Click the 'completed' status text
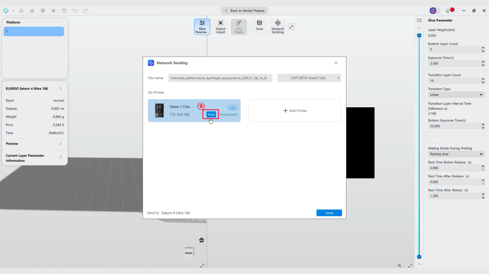The height and width of the screenshot is (274, 489). pyautogui.click(x=228, y=115)
